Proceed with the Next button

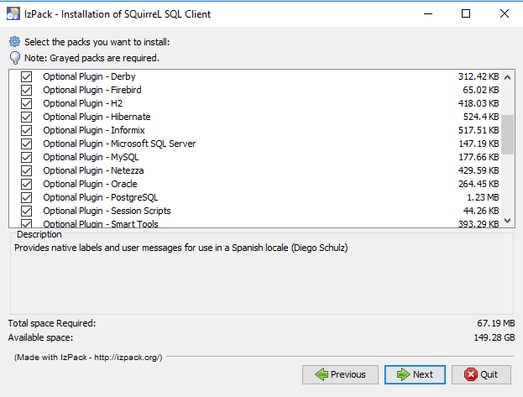click(x=415, y=374)
